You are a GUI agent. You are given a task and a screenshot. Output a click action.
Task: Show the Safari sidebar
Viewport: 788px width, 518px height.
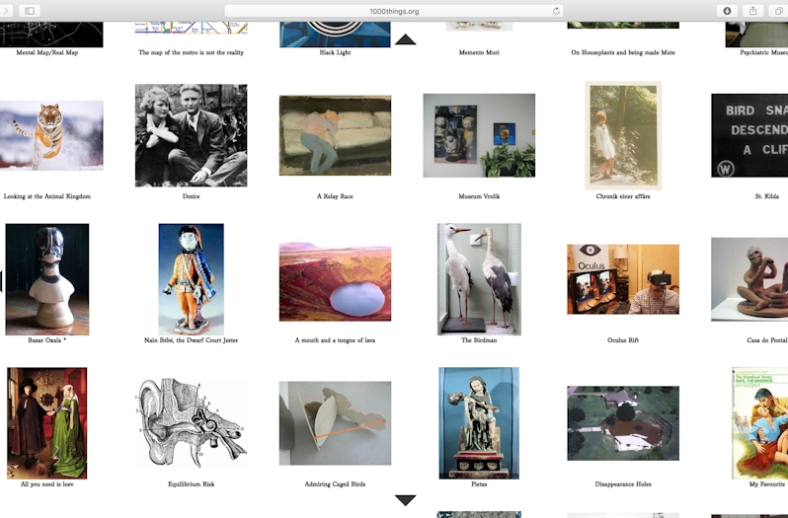pos(30,11)
